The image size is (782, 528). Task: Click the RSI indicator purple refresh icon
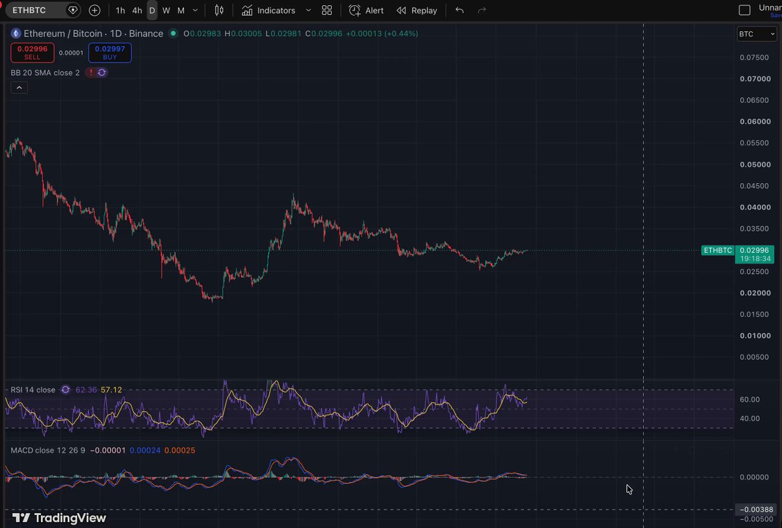[66, 390]
